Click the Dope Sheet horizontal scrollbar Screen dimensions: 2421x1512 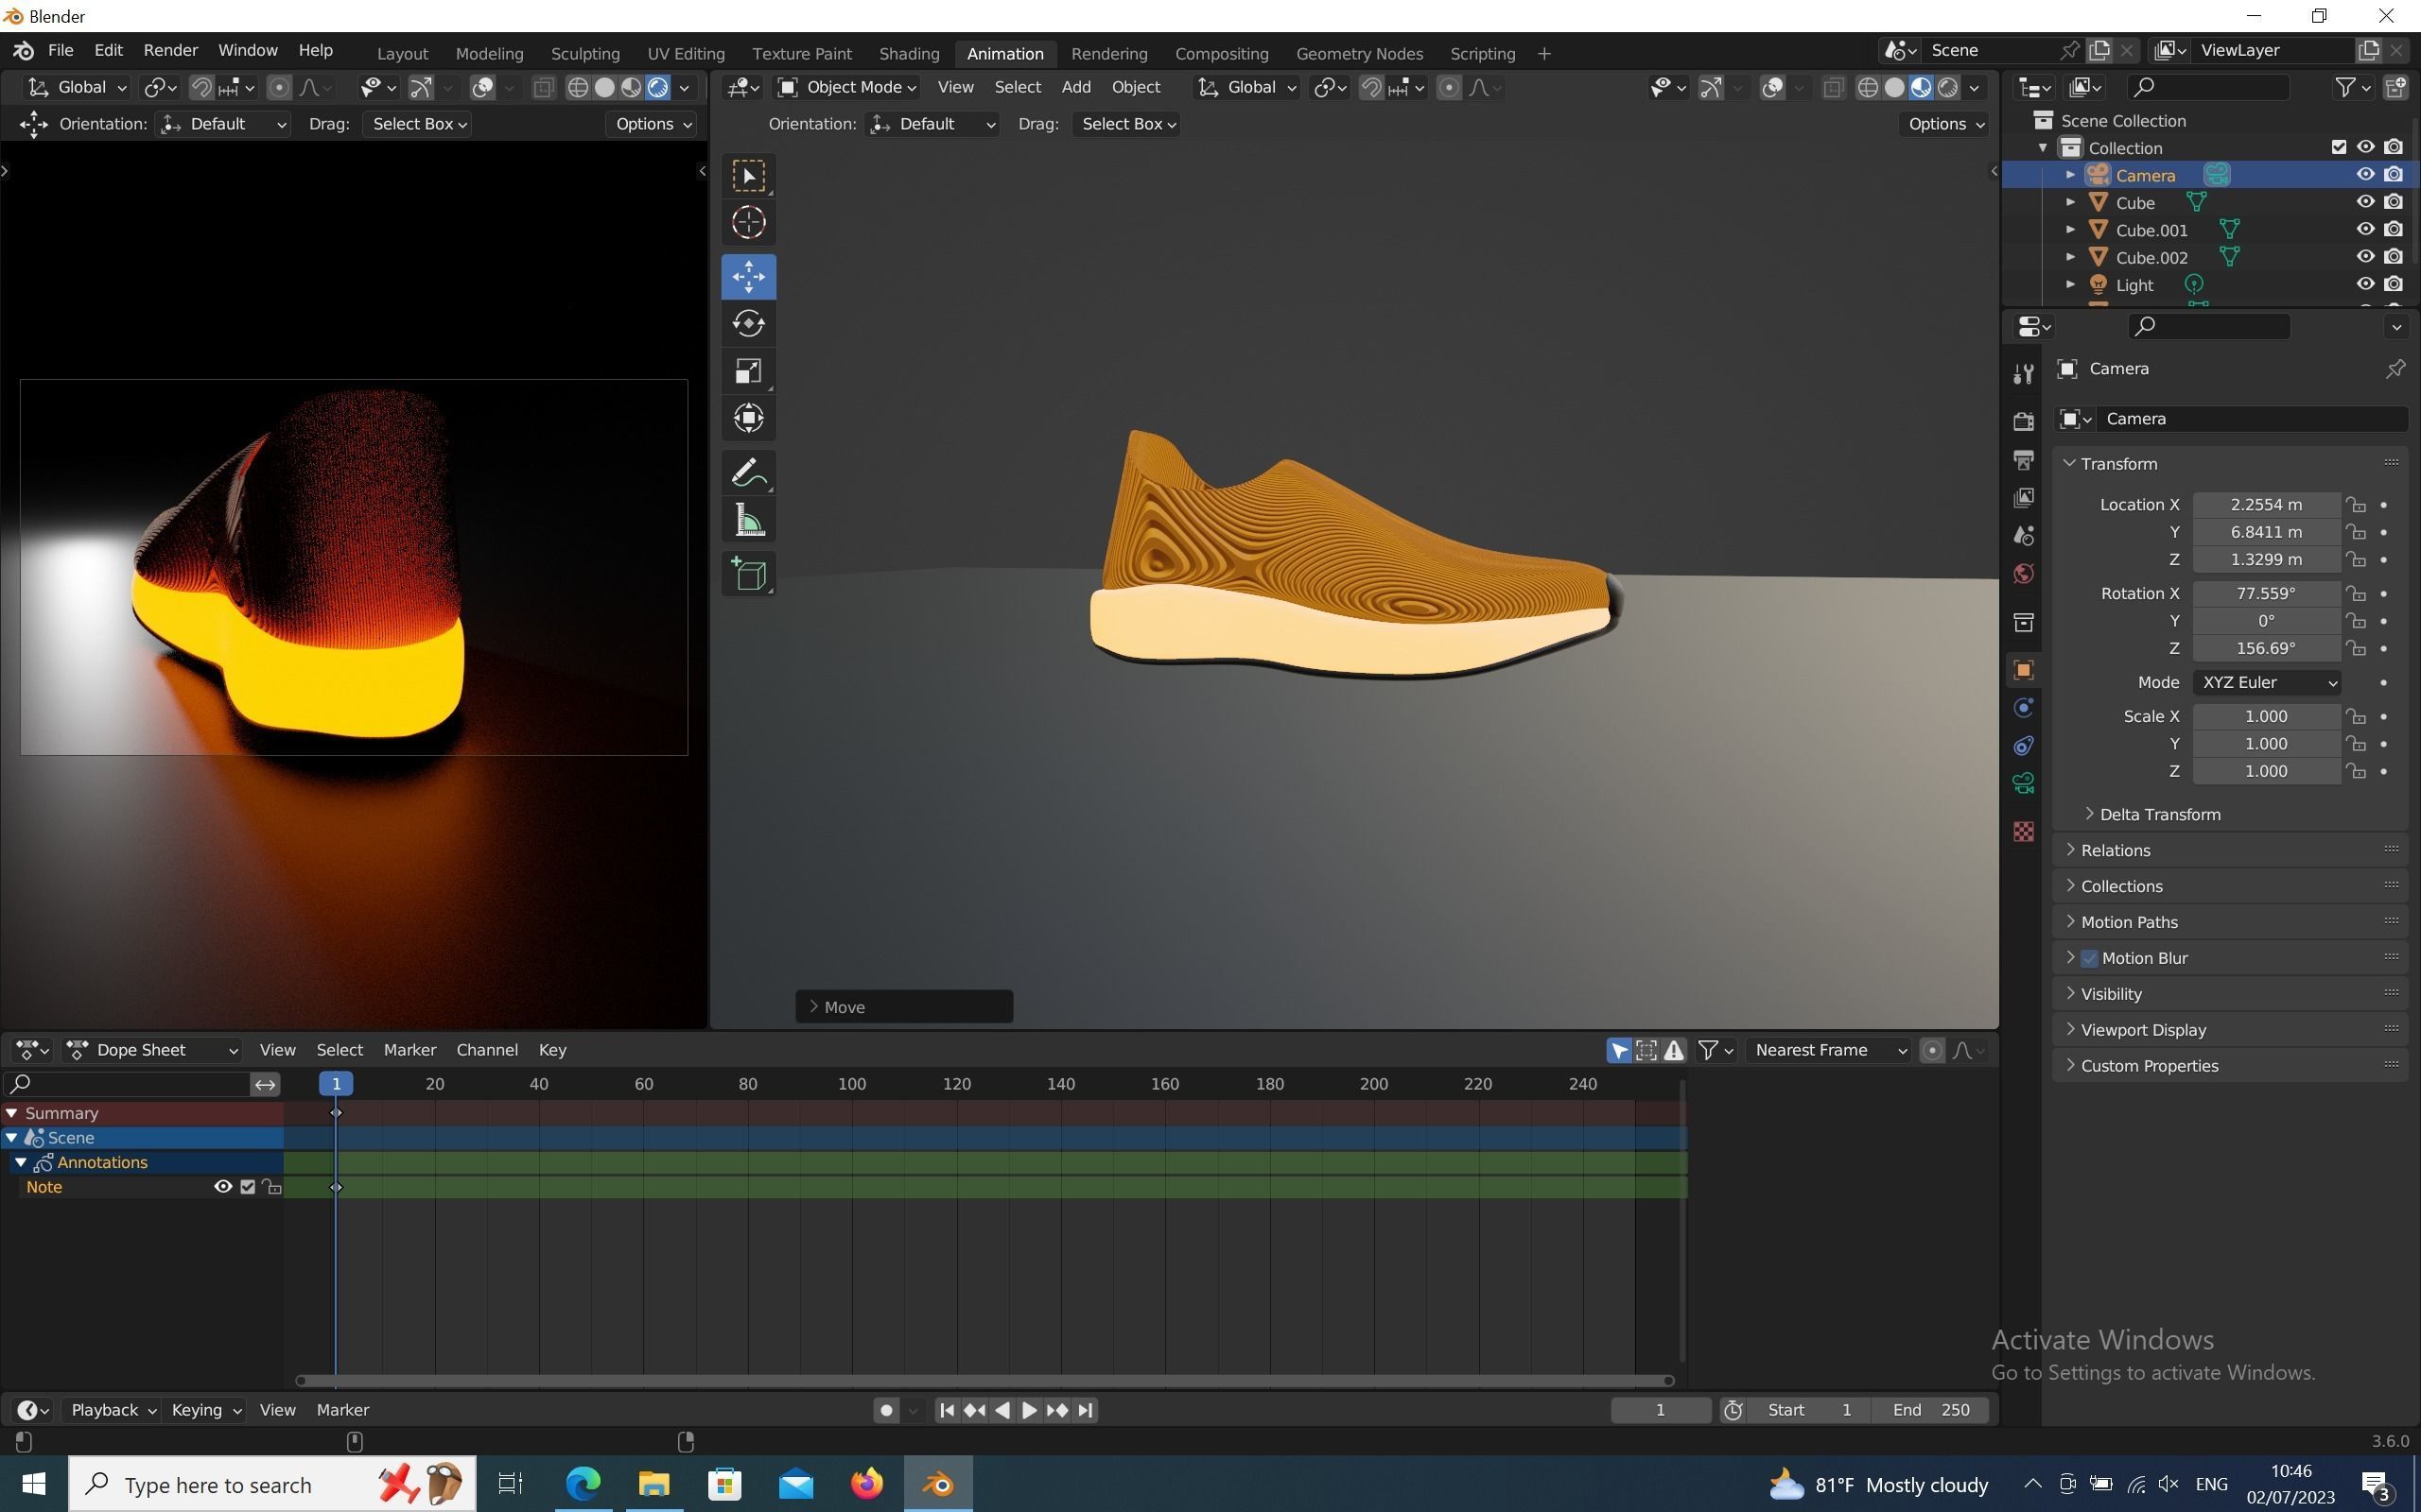[x=984, y=1381]
